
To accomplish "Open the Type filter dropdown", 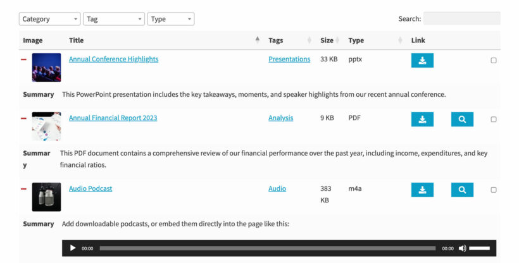I will (171, 19).
